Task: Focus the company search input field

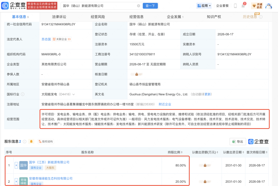Action: click(x=100, y=6)
